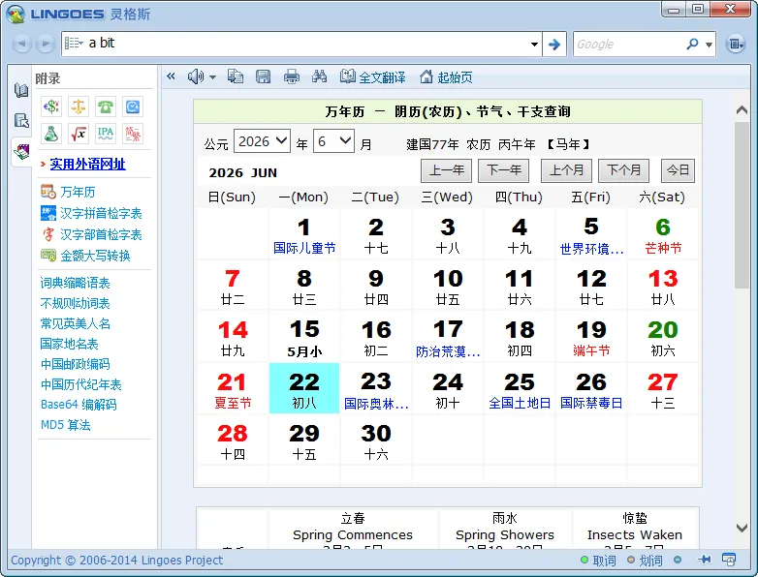Click the Google search input field
Image resolution: width=758 pixels, height=577 pixels.
pos(628,45)
